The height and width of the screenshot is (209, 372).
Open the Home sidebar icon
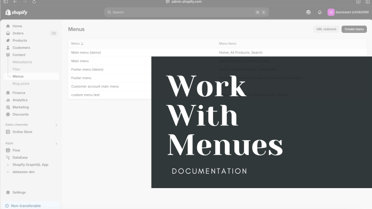8,26
